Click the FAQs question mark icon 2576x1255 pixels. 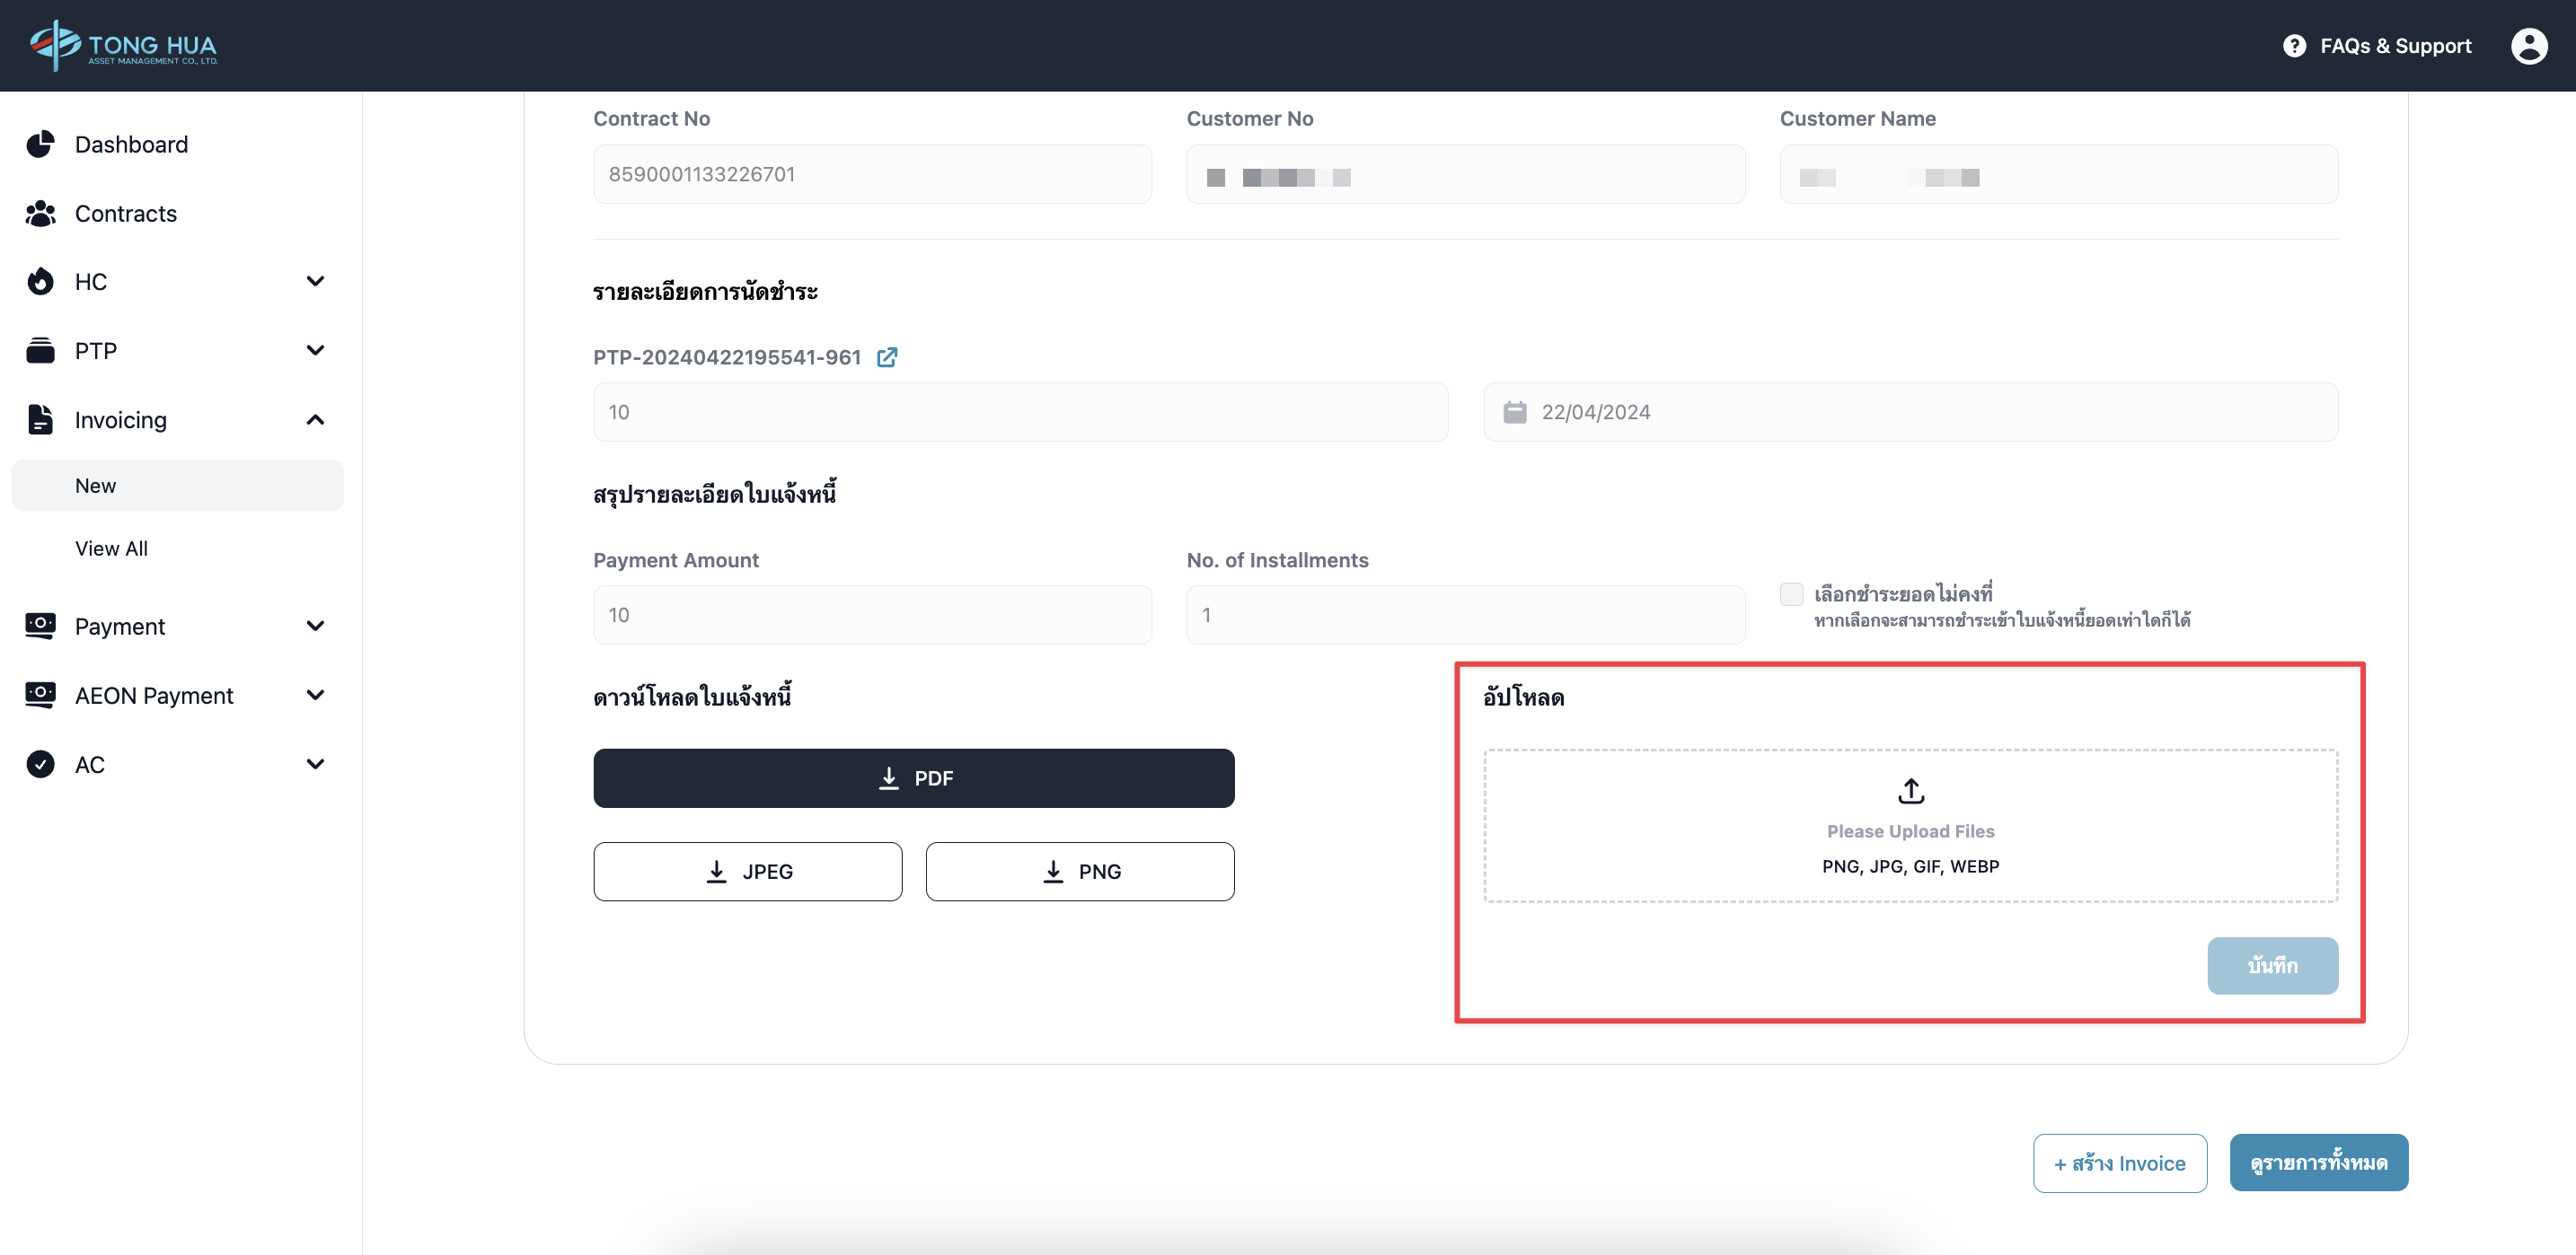click(2294, 46)
